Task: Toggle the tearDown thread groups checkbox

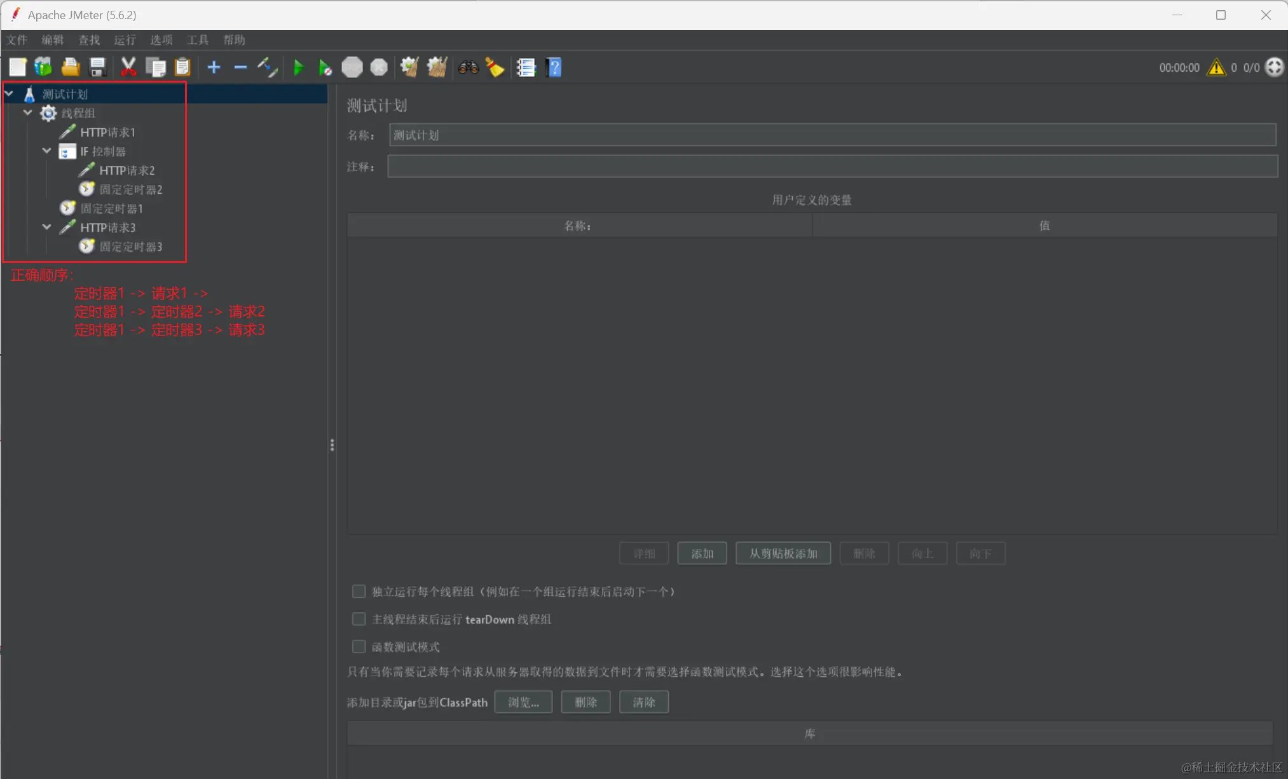Action: coord(359,619)
